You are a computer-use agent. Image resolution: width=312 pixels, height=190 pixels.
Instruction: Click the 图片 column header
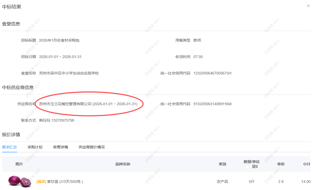click(x=19, y=164)
